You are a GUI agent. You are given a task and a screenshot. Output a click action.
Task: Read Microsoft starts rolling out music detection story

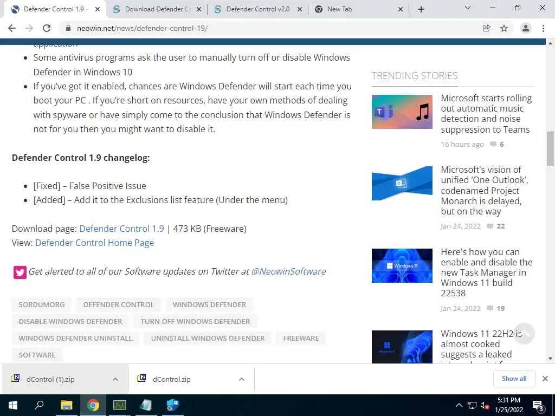pos(486,114)
